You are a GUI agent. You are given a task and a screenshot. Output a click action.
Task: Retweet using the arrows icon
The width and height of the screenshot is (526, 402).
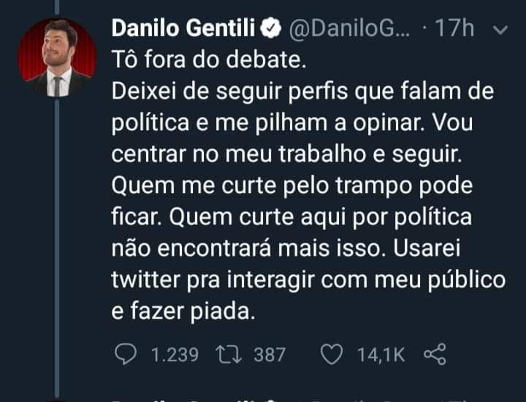tap(229, 354)
